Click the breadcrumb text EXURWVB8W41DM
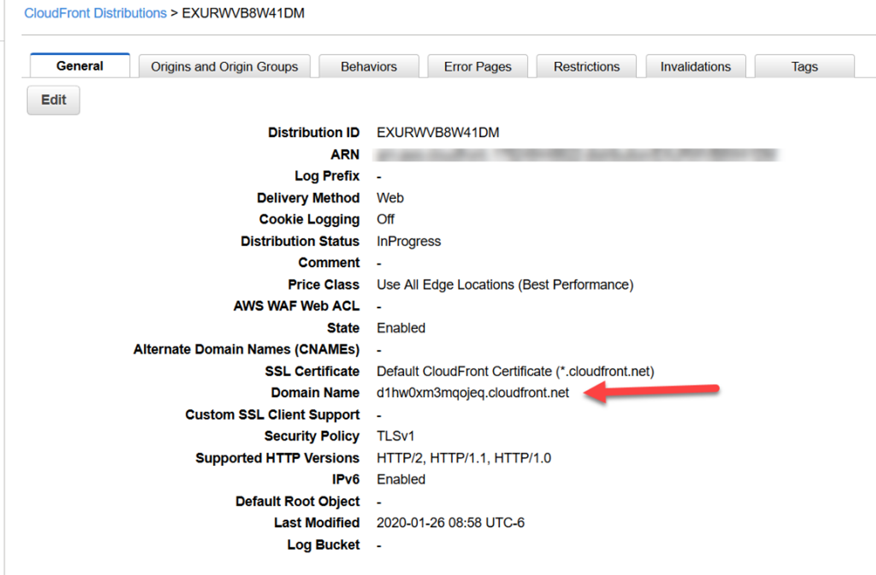 (243, 13)
